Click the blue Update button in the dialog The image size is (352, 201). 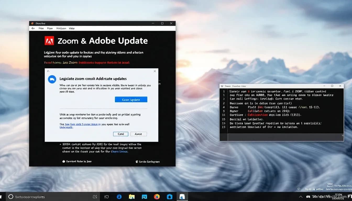(131, 99)
